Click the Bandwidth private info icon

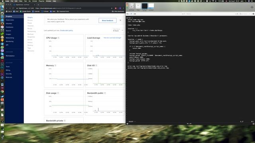click(x=65, y=121)
